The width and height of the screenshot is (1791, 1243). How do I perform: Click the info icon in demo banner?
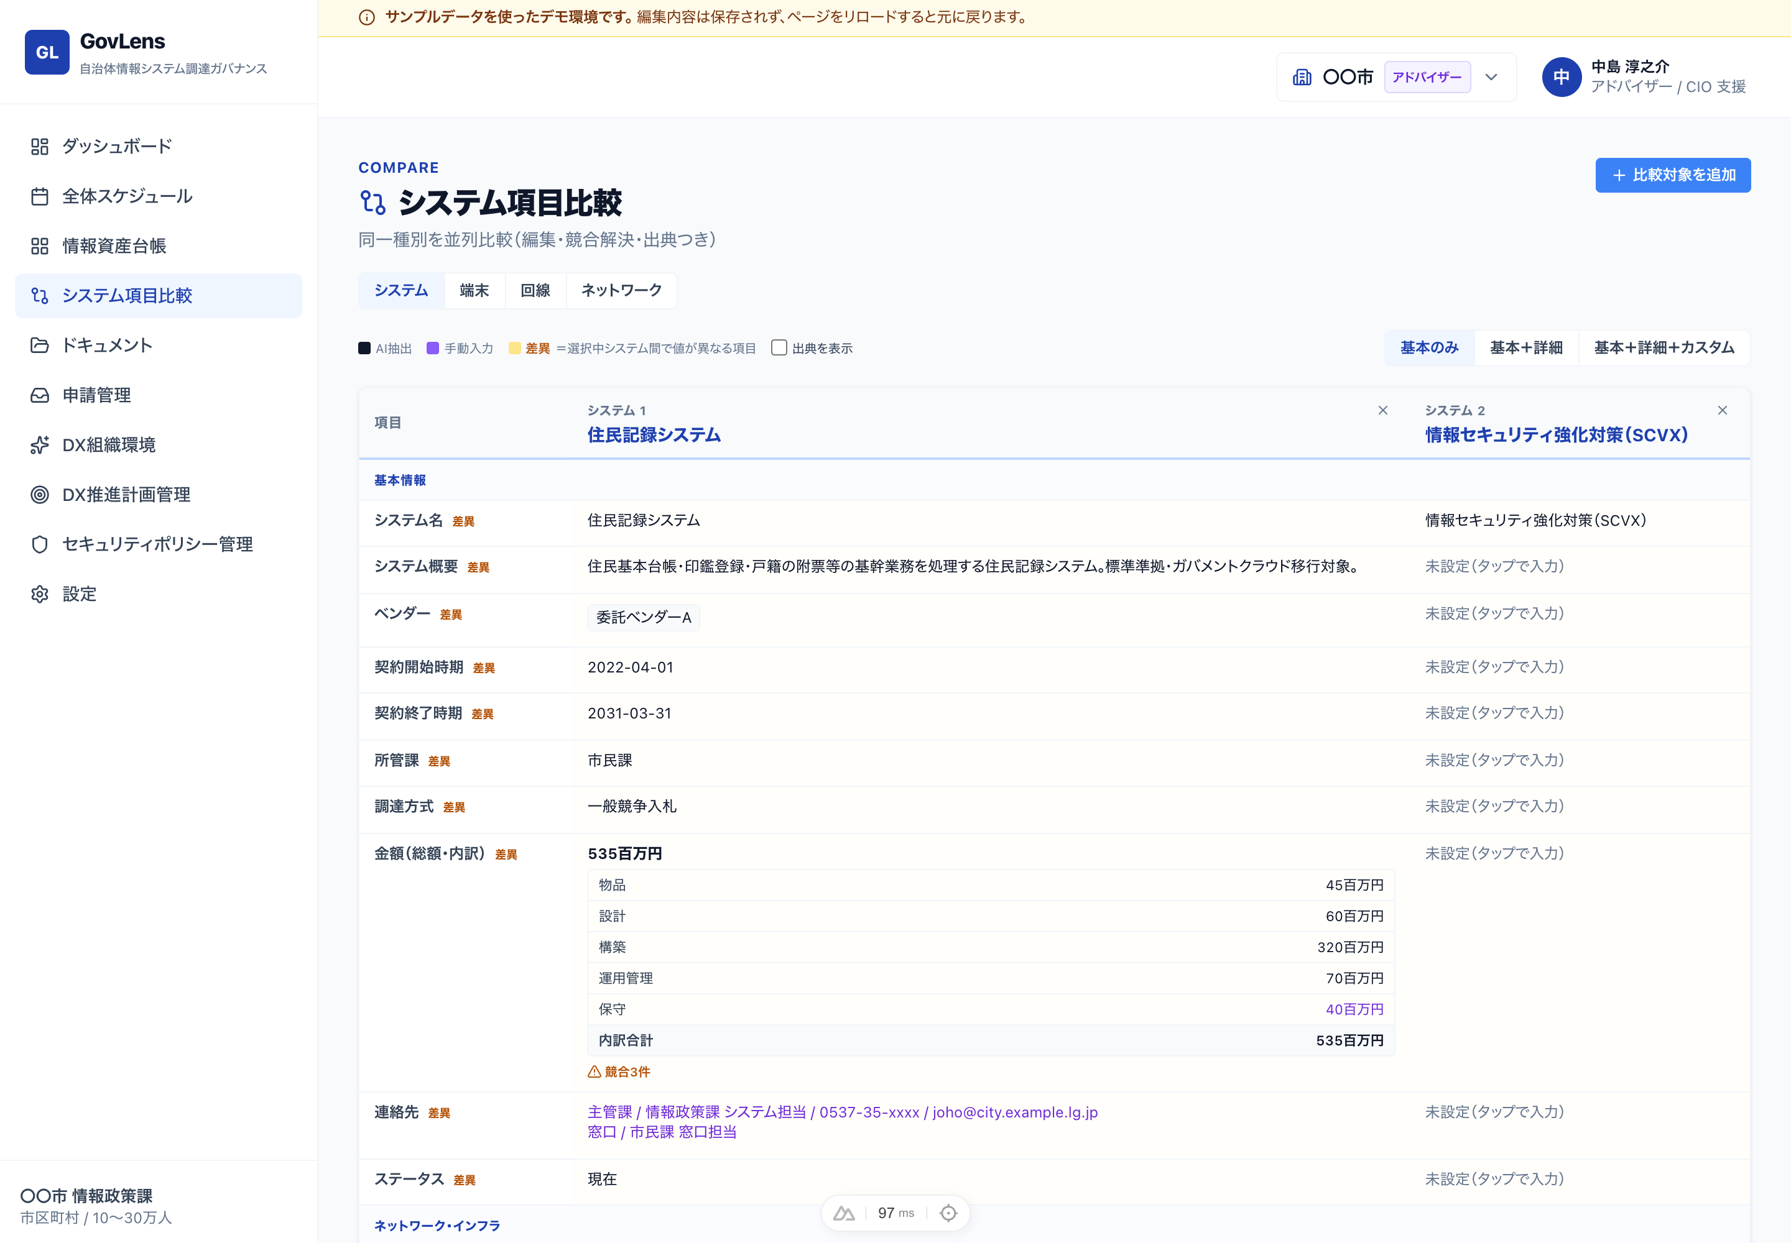[366, 17]
